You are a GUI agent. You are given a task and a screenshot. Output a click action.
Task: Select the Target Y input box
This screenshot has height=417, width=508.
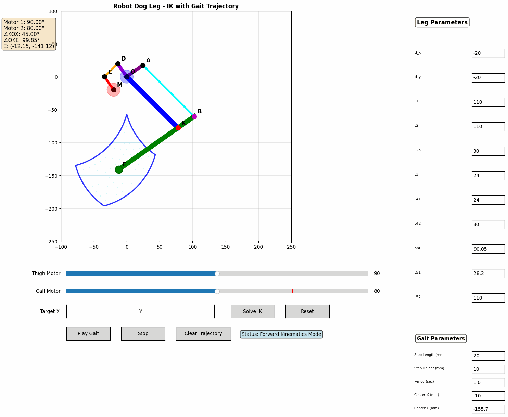(181, 311)
